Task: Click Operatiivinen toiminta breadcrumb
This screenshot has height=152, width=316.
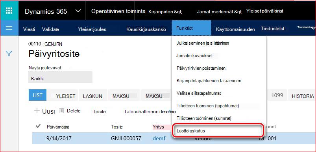Action: tap(118, 11)
